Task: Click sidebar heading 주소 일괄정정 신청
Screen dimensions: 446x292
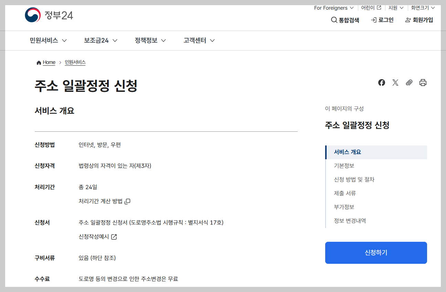Action: pyautogui.click(x=357, y=125)
